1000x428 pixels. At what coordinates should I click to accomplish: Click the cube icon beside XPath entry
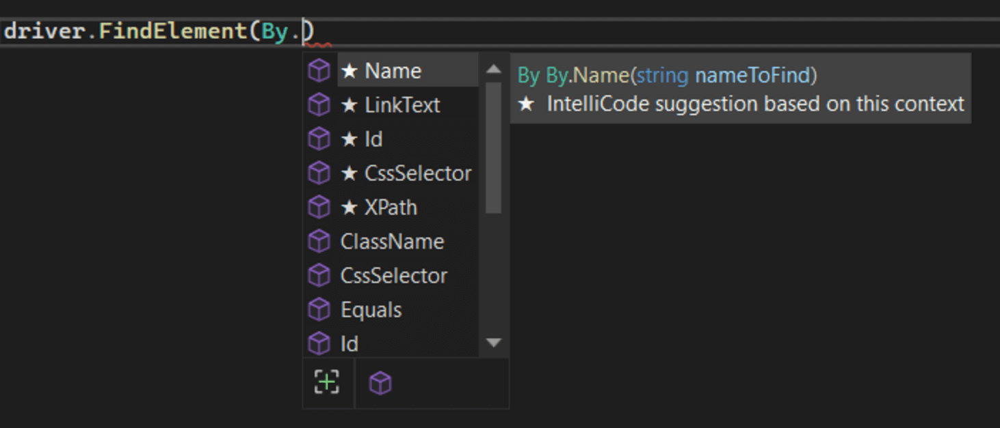(319, 207)
